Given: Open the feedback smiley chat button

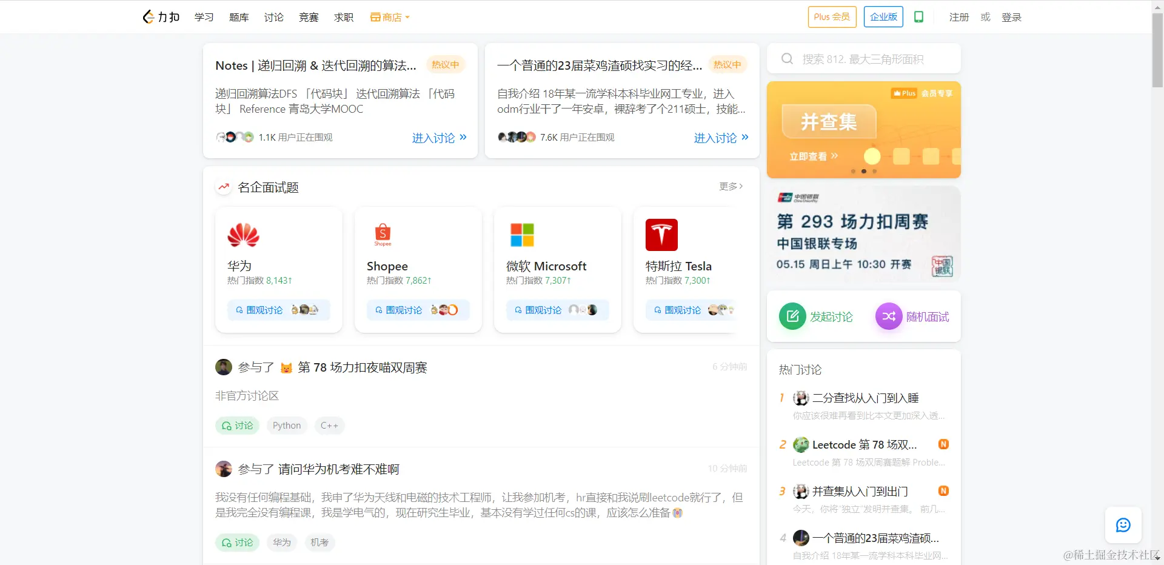Looking at the screenshot, I should tap(1123, 525).
